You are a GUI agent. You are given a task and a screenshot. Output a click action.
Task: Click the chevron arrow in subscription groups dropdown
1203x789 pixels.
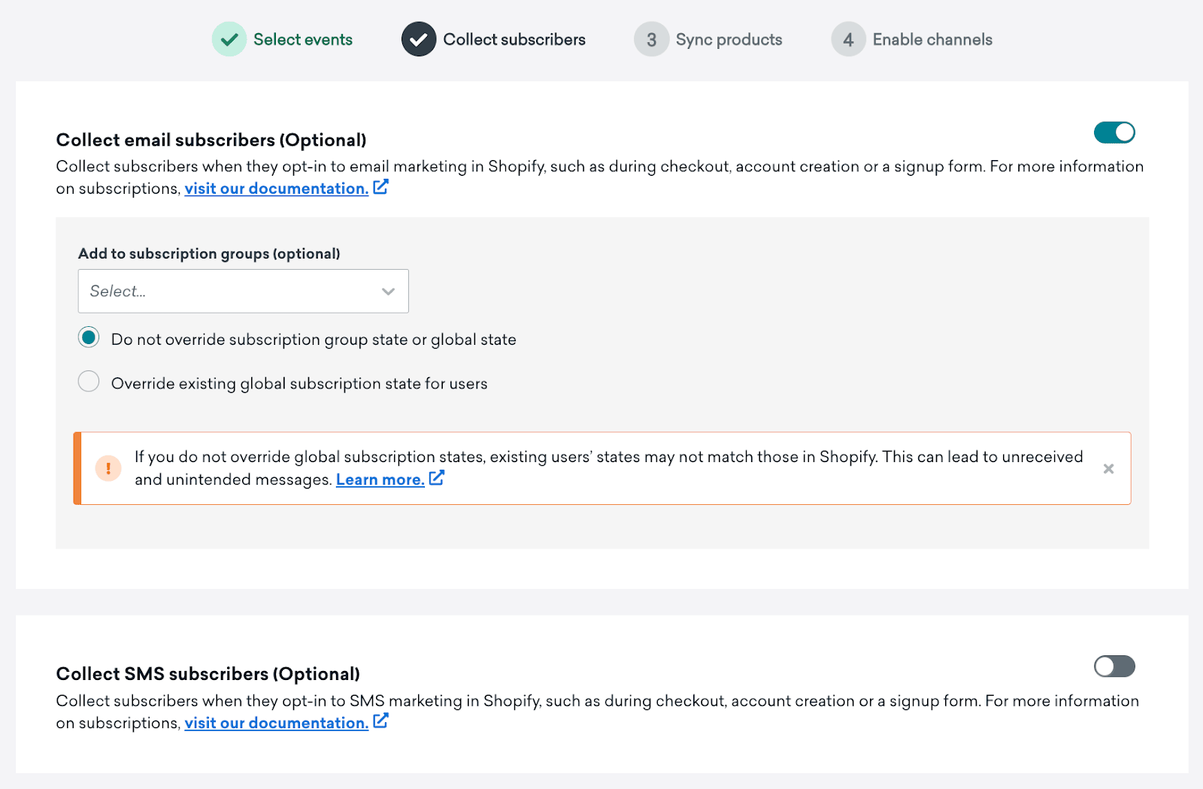[x=388, y=292]
